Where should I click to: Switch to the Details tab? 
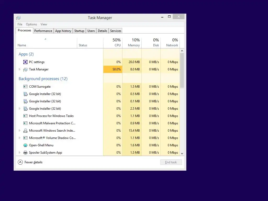(102, 31)
